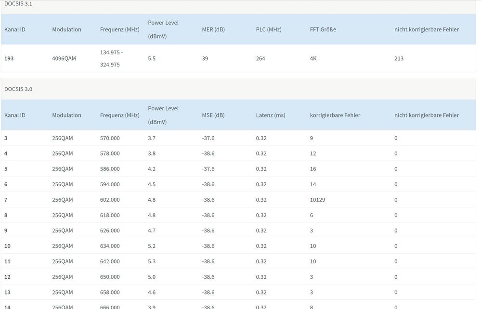Screen dimensions: 481x309
Task: Click channel ID 7 row label
Action: 6,200
